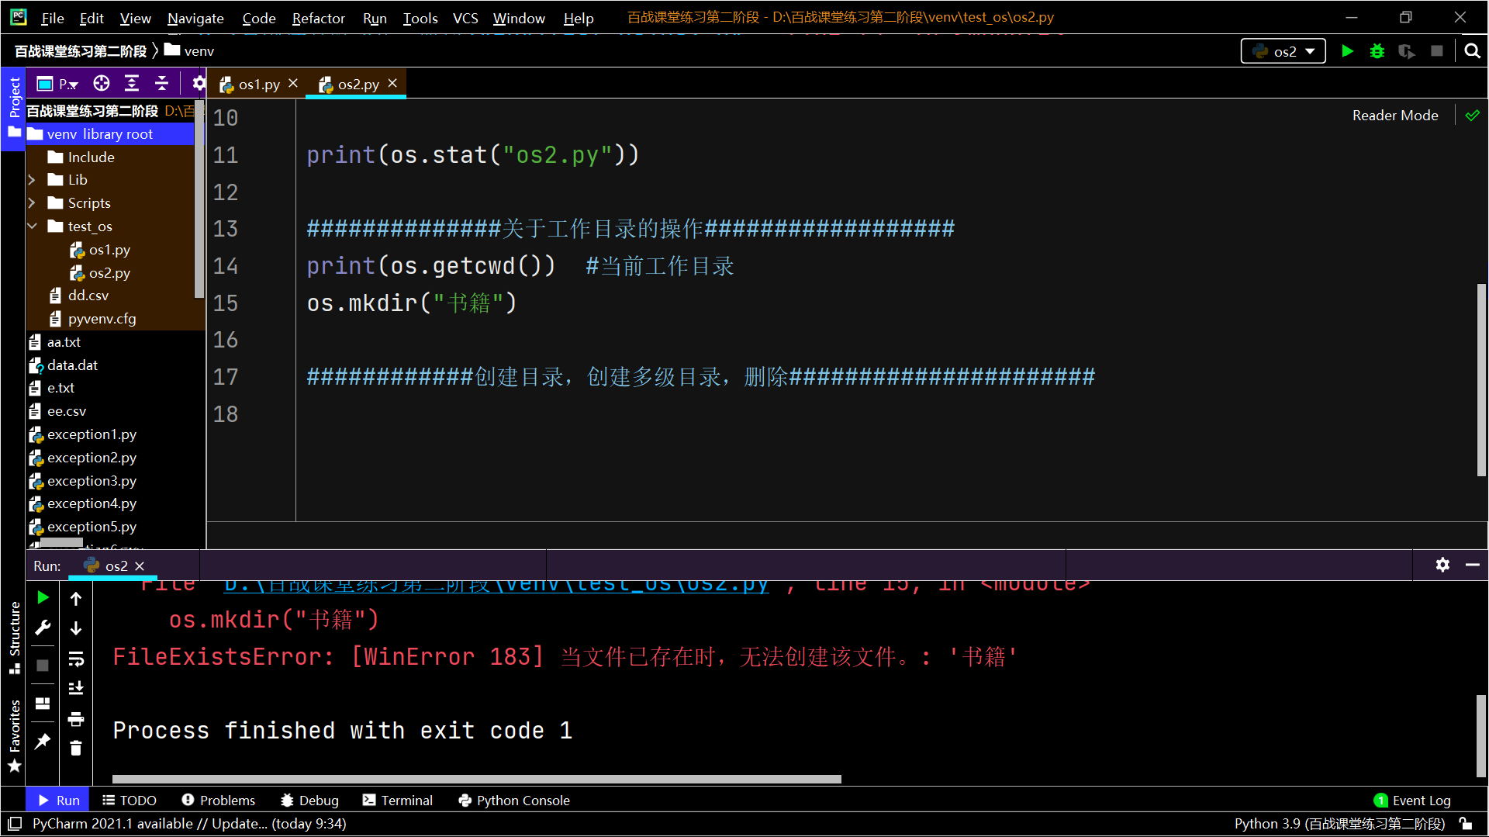Open the os2 run configuration dropdown

(x=1283, y=51)
